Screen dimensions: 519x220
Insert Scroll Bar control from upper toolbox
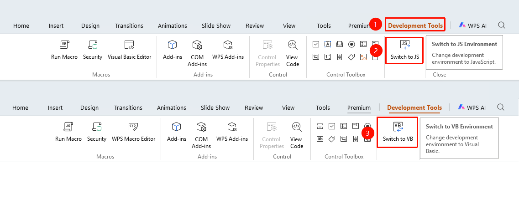(x=340, y=57)
